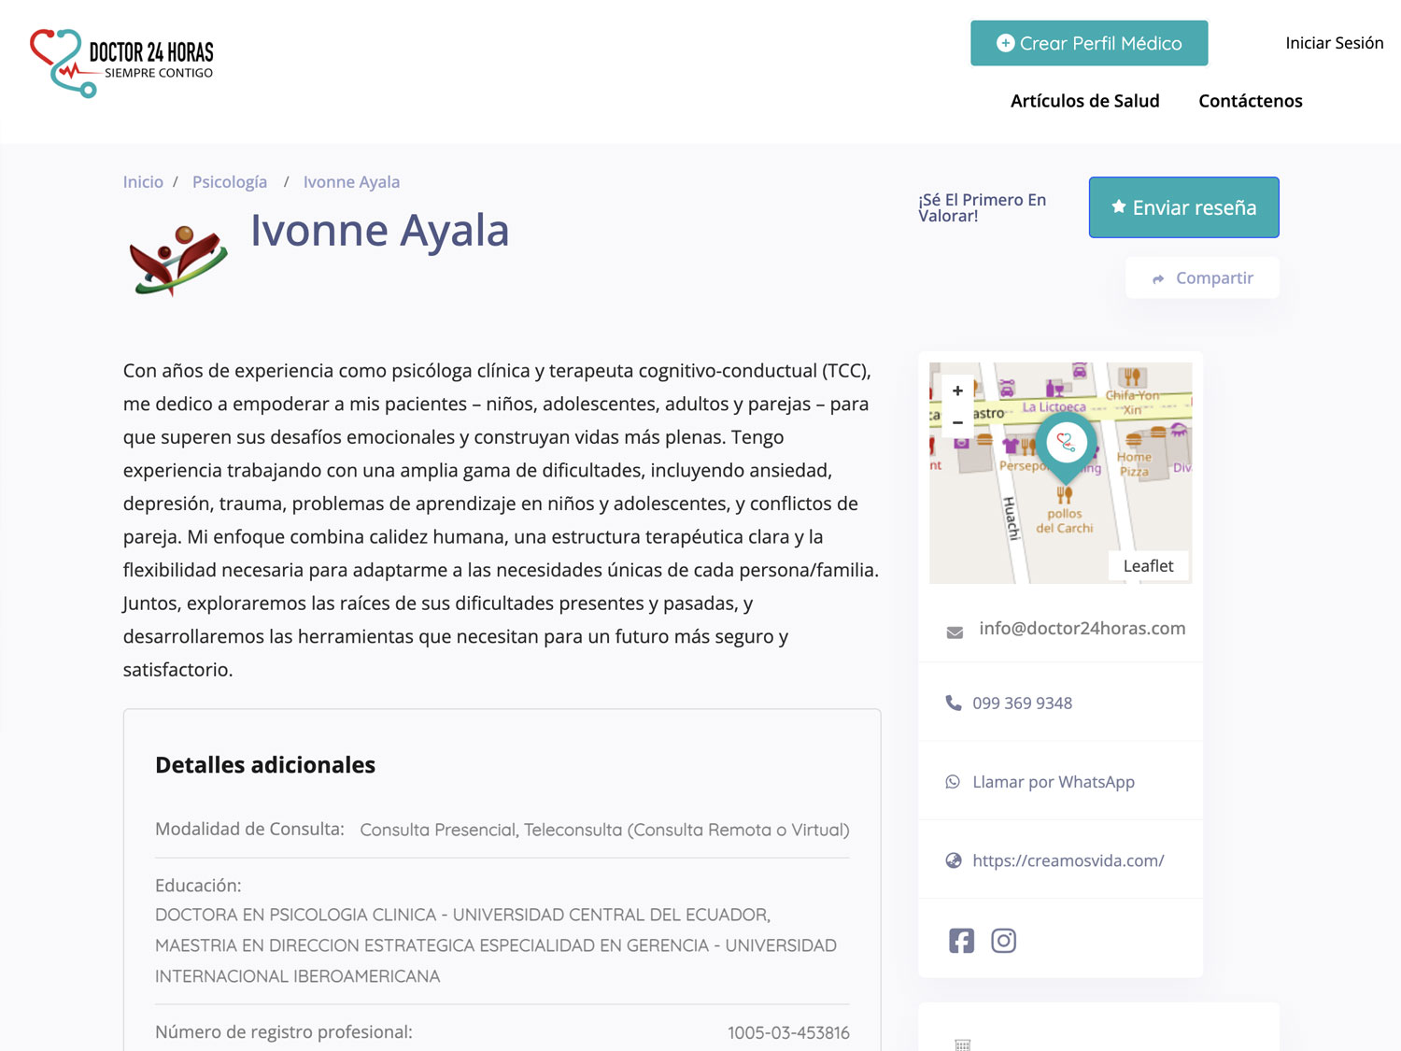Click the email envelope icon

tap(954, 632)
